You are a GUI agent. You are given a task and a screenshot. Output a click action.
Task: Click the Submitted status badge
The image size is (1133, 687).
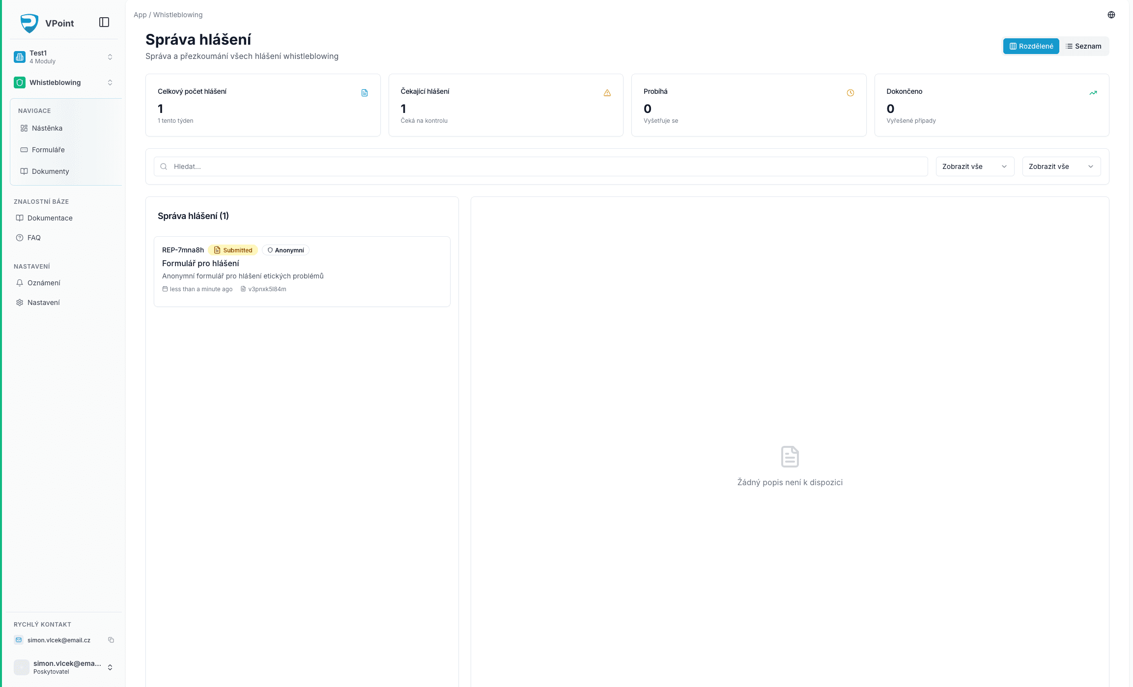[233, 250]
